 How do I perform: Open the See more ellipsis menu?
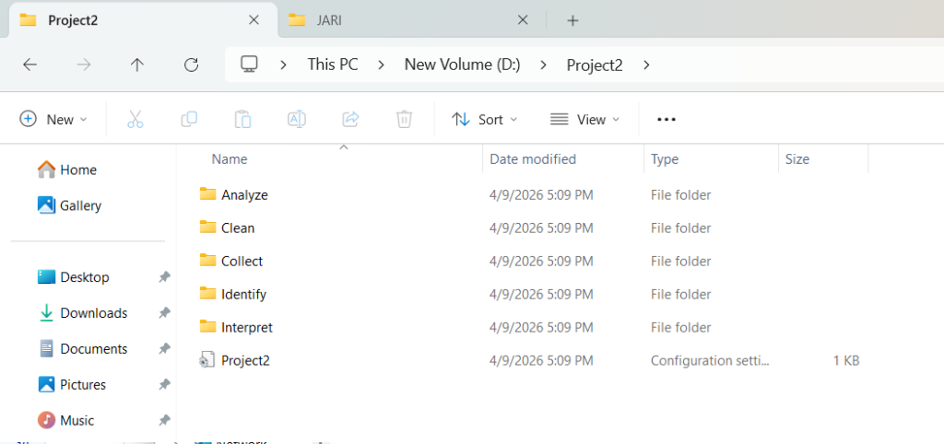point(667,119)
